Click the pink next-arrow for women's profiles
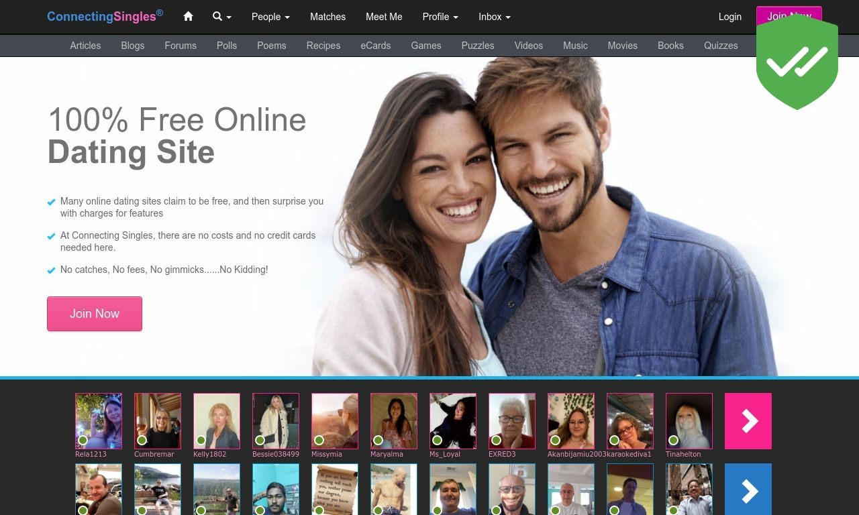This screenshot has width=859, height=515. tap(748, 421)
